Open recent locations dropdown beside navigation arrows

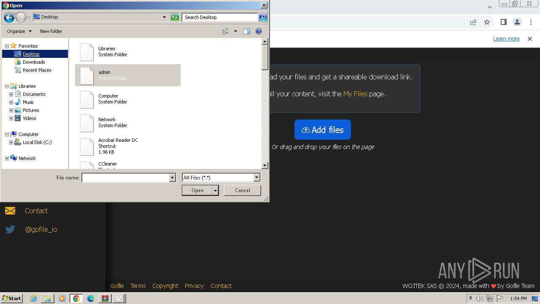pos(29,17)
